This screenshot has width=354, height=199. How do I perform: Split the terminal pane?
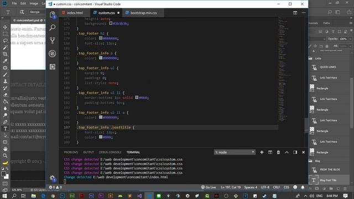[270, 153]
